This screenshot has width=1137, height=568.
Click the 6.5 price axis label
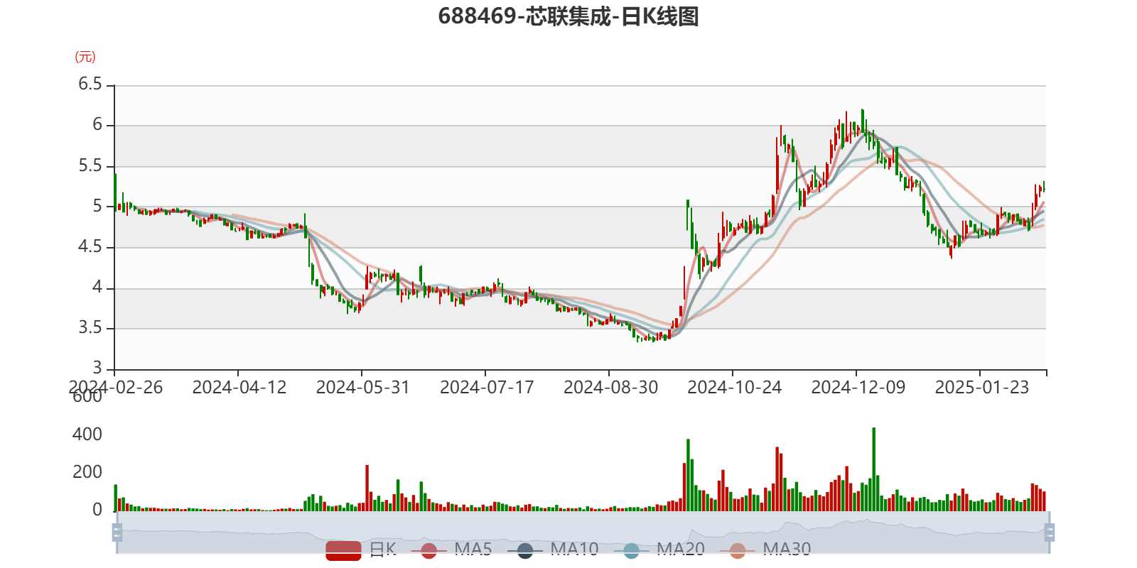(x=90, y=84)
